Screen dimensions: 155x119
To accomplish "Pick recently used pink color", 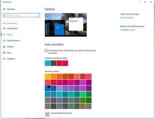I will (x=65, y=63).
